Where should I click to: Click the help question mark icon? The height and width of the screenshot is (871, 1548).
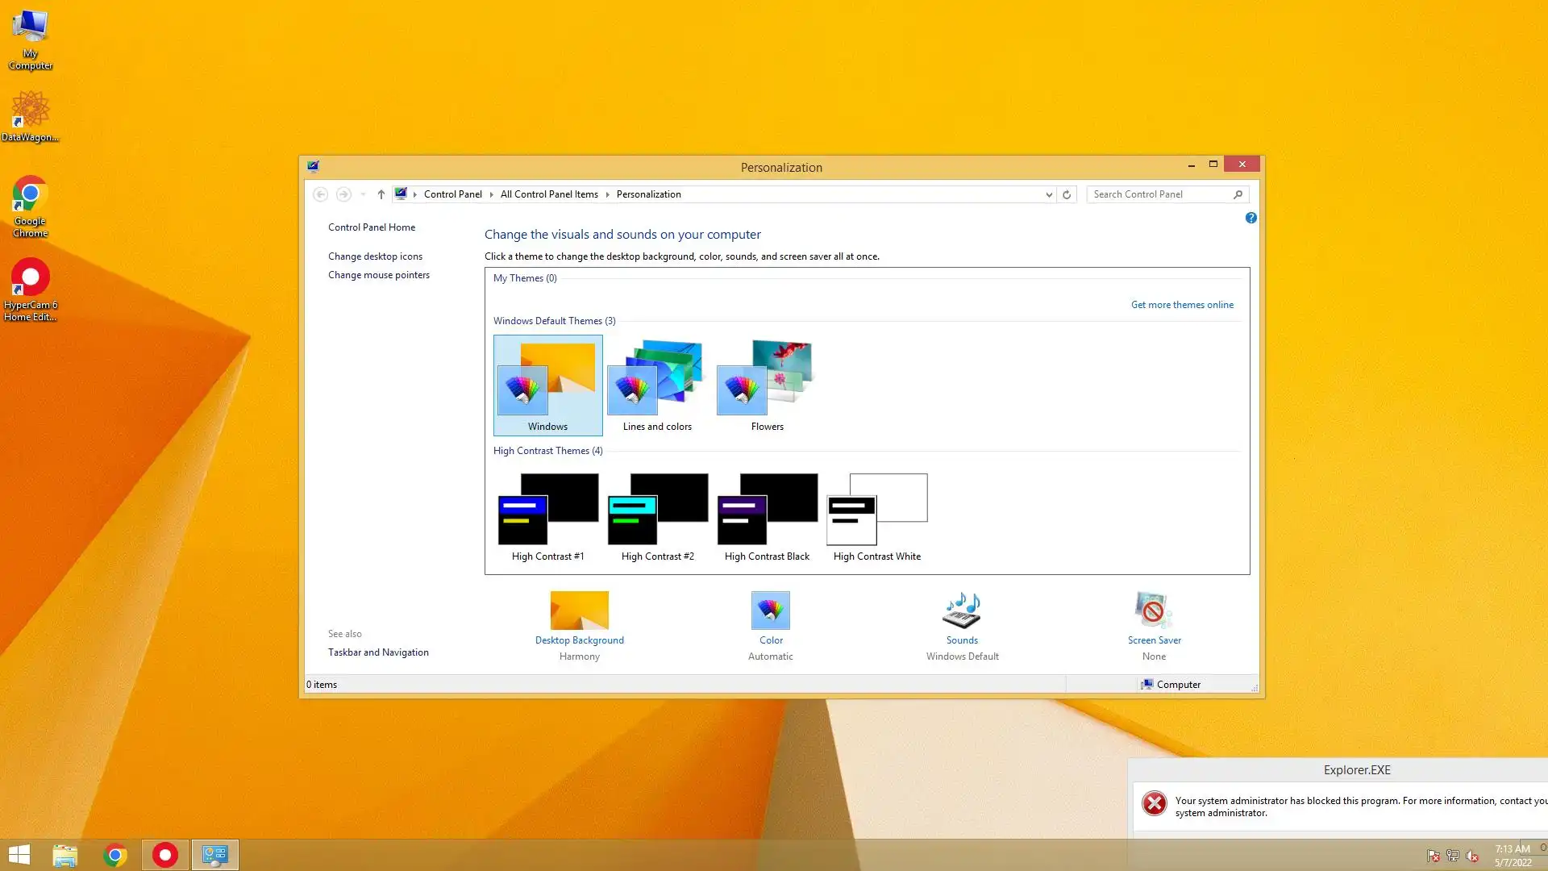1250,218
